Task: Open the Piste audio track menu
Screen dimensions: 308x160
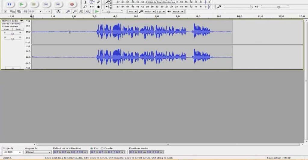Action: point(14,21)
